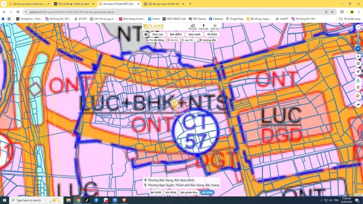Switch to QH 2030 planning layer
This screenshot has height=204, width=363.
[x=155, y=193]
